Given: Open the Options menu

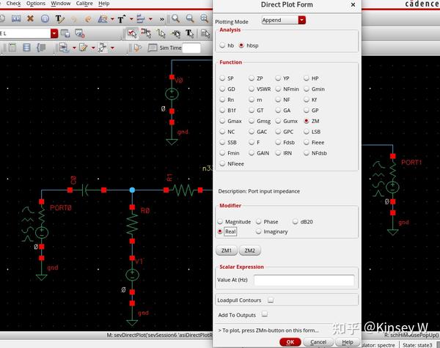Looking at the screenshot, I should [36, 4].
